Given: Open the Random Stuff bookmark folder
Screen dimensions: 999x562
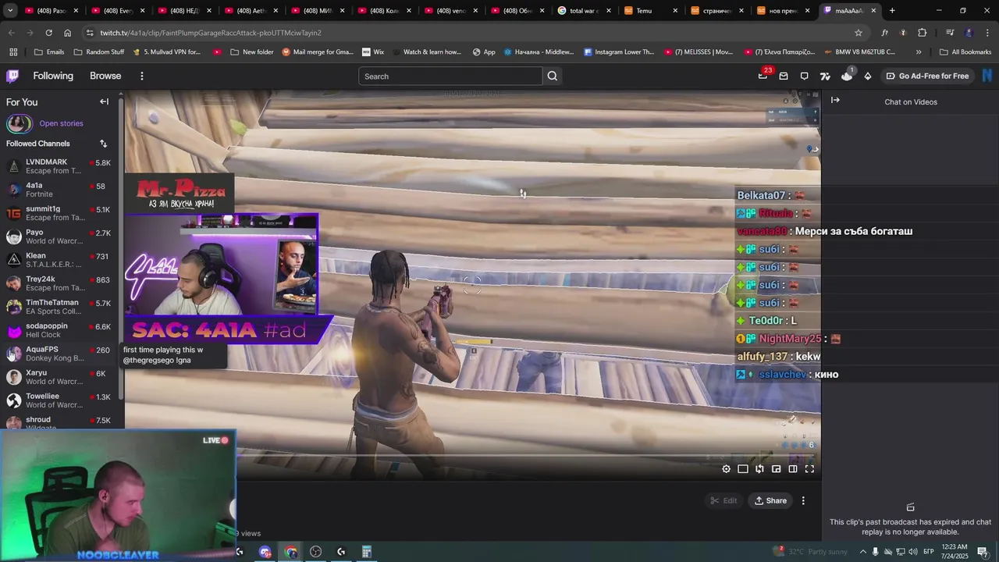Looking at the screenshot, I should [98, 52].
